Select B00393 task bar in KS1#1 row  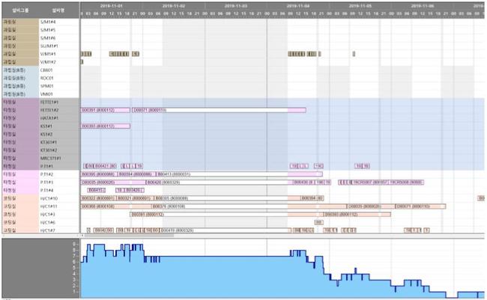[105, 126]
